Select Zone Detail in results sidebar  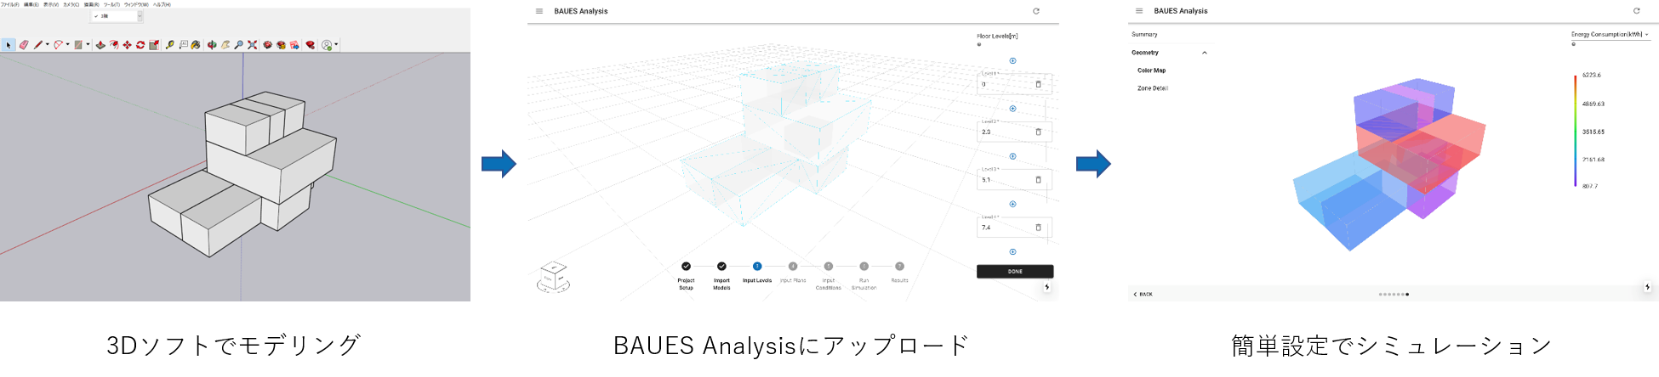(1153, 88)
